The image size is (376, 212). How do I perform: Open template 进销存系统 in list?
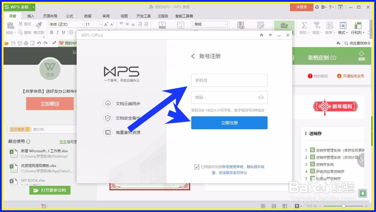pyautogui.click(x=325, y=165)
